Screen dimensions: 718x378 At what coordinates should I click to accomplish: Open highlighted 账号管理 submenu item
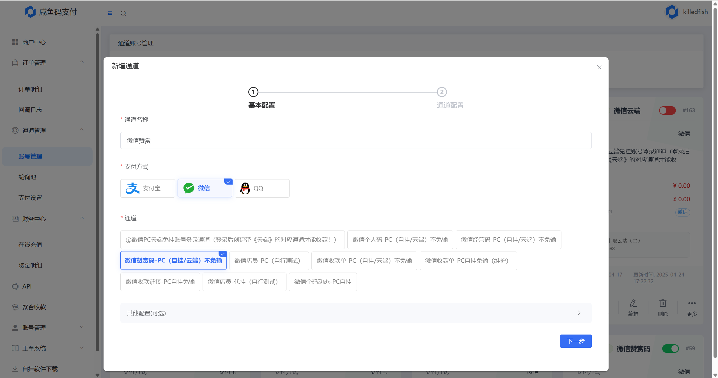click(47, 156)
